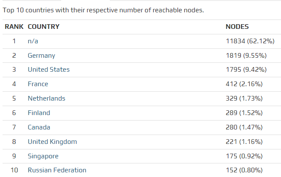
Task: Click the Top 10 countries caption text
Action: [103, 10]
